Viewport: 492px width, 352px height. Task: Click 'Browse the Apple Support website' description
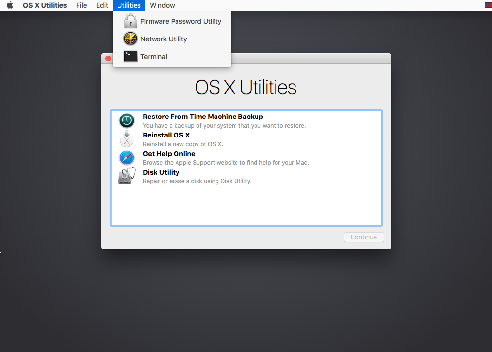pos(226,162)
